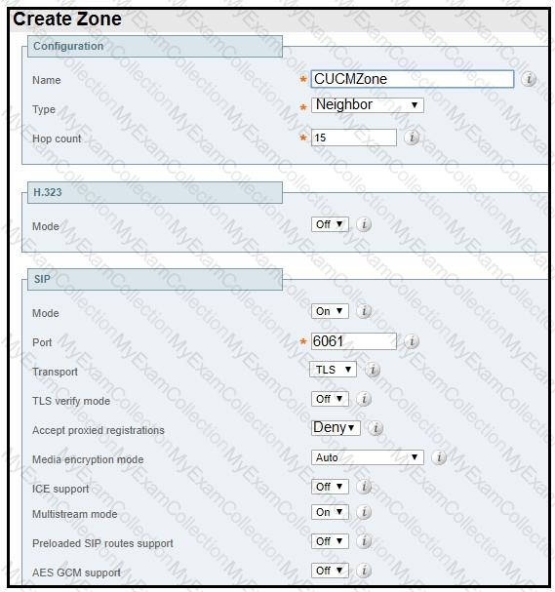The width and height of the screenshot is (555, 592).
Task: Show help info for H.323 Mode
Action: (364, 224)
